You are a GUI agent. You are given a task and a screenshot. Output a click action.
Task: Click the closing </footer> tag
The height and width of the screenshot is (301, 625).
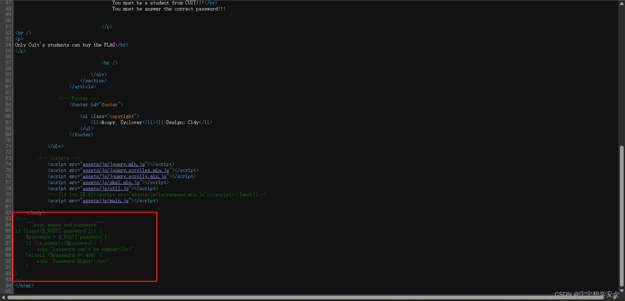tap(81, 134)
